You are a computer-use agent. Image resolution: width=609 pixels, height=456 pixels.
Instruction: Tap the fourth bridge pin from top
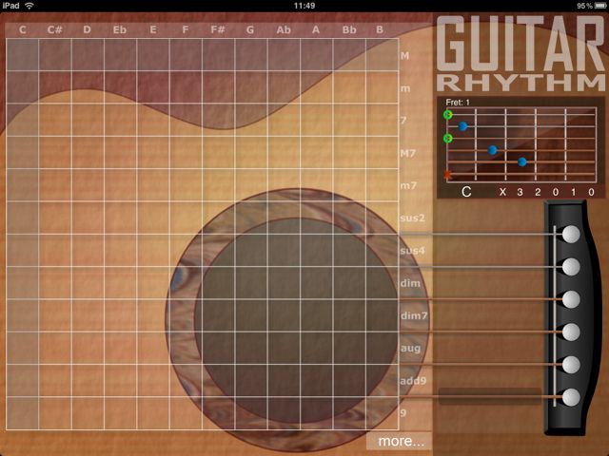(571, 332)
